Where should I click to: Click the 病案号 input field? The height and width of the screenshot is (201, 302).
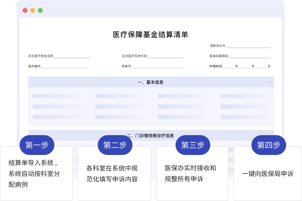[157, 66]
